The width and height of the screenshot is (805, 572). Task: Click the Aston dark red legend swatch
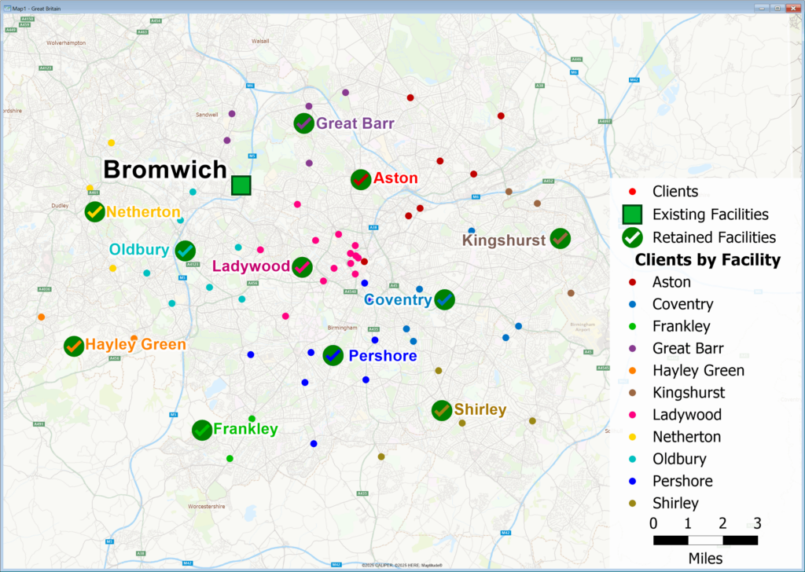[x=633, y=282]
